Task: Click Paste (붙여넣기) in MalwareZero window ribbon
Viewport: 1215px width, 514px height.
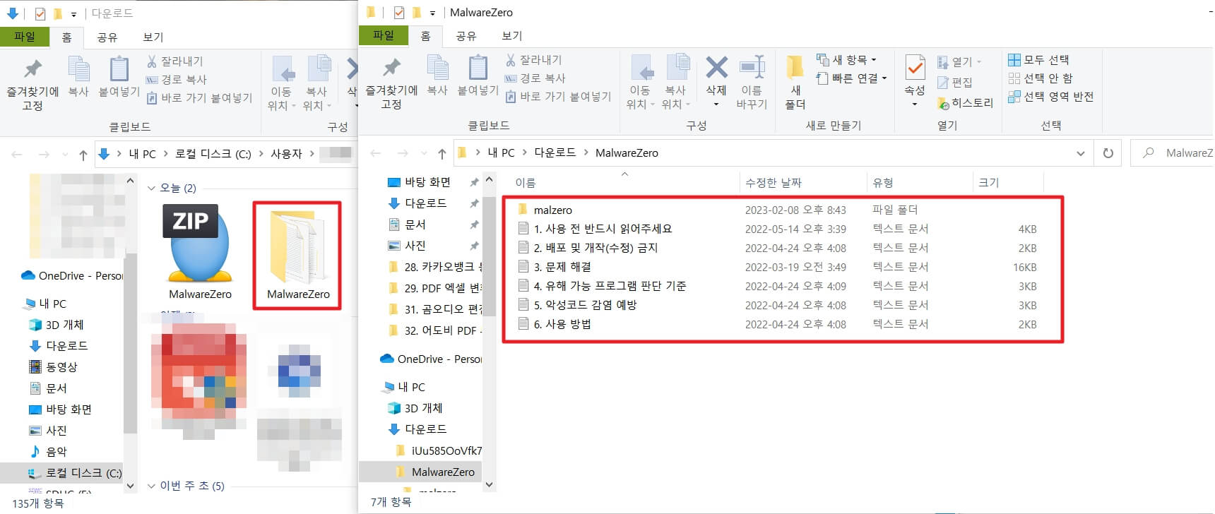Action: pyautogui.click(x=478, y=76)
